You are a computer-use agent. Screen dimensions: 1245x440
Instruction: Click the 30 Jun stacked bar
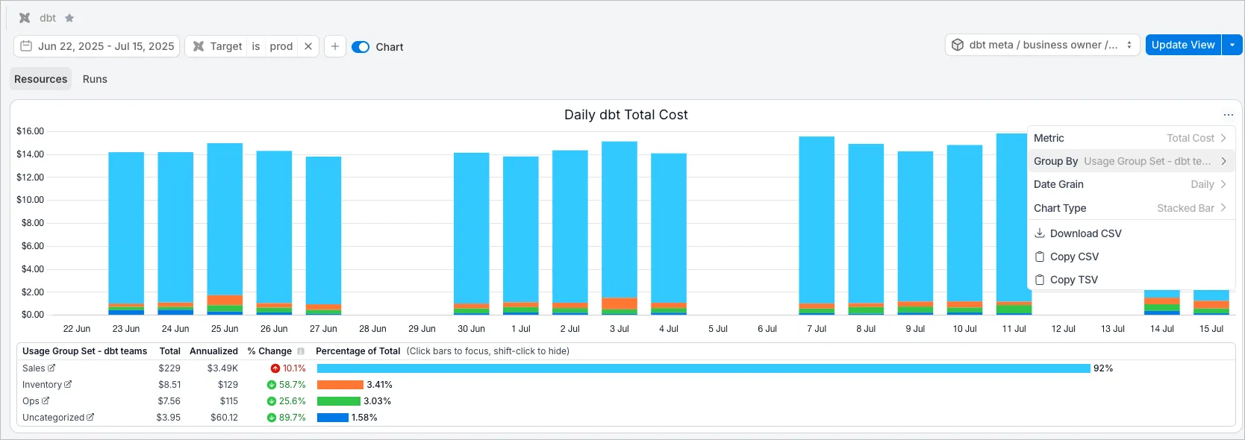(x=472, y=233)
